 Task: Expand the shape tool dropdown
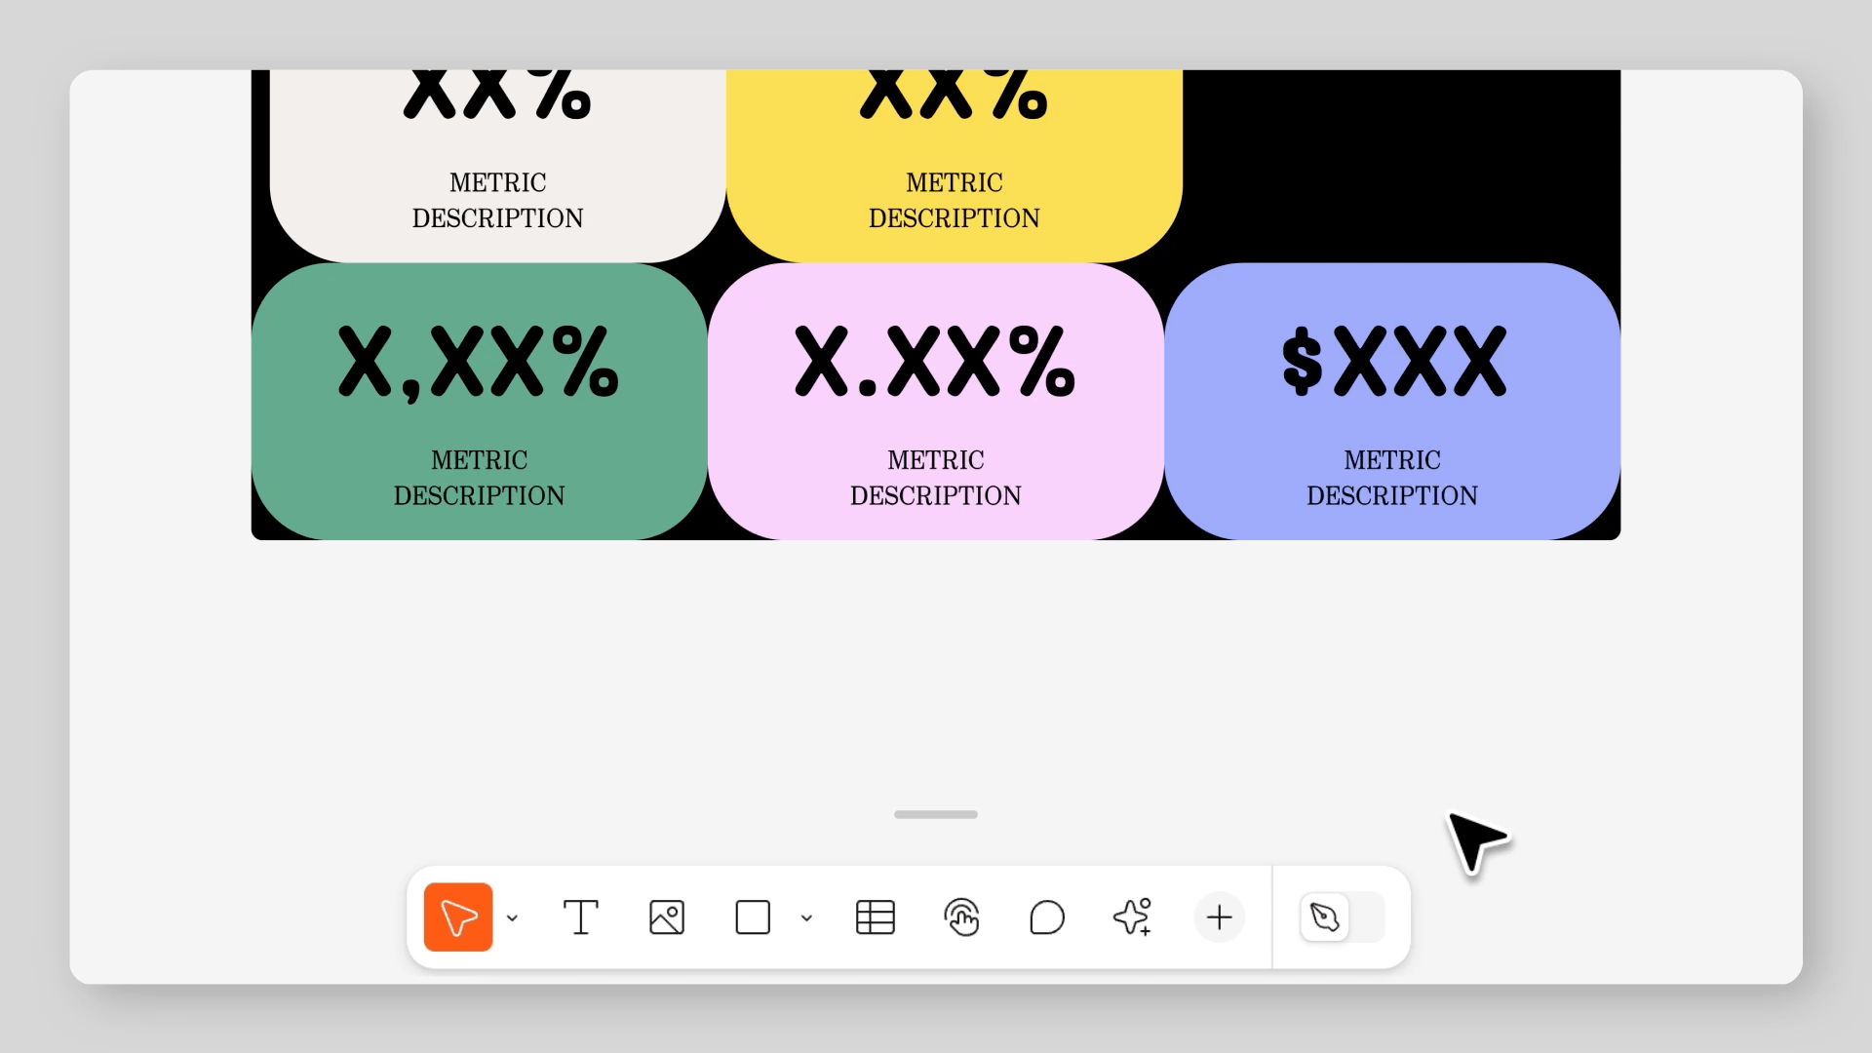806,918
